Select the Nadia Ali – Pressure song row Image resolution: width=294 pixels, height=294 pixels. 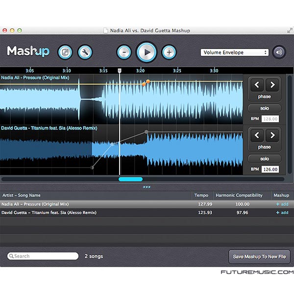coord(147,204)
